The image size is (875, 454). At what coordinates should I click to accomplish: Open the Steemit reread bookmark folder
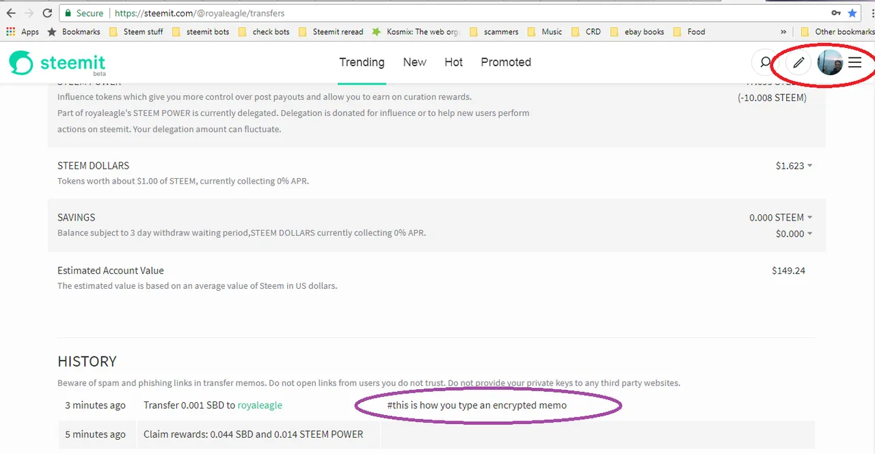tap(331, 31)
